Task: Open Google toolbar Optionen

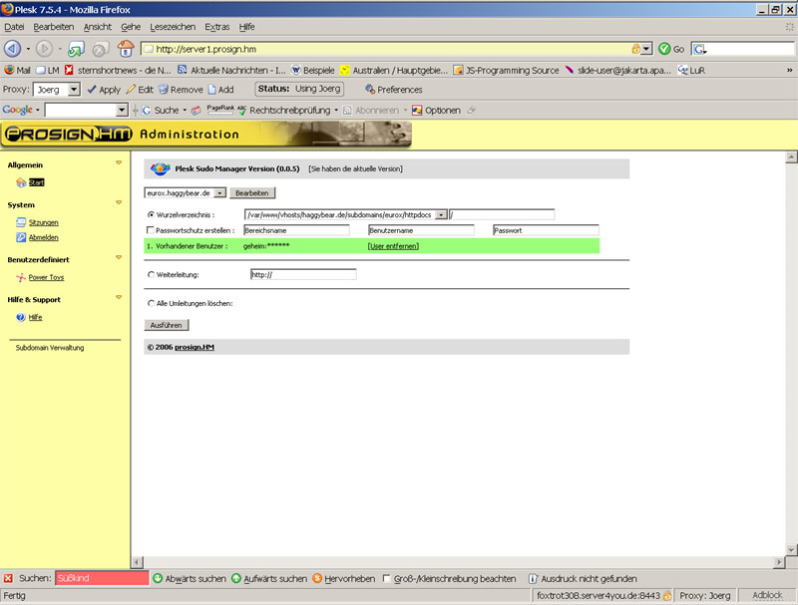Action: 436,111
